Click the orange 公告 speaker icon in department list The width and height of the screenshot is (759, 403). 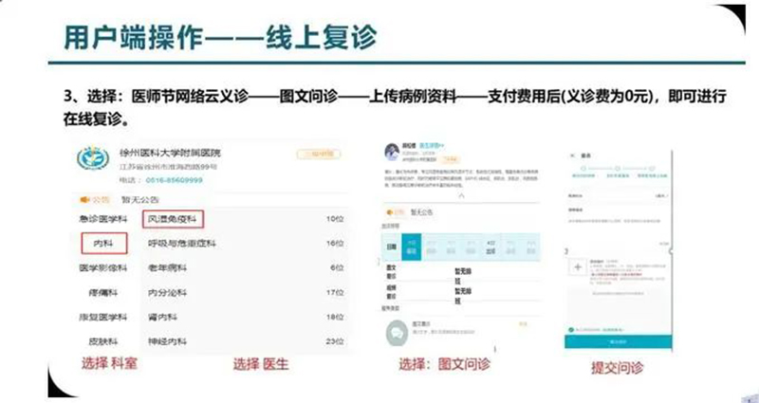pos(85,199)
